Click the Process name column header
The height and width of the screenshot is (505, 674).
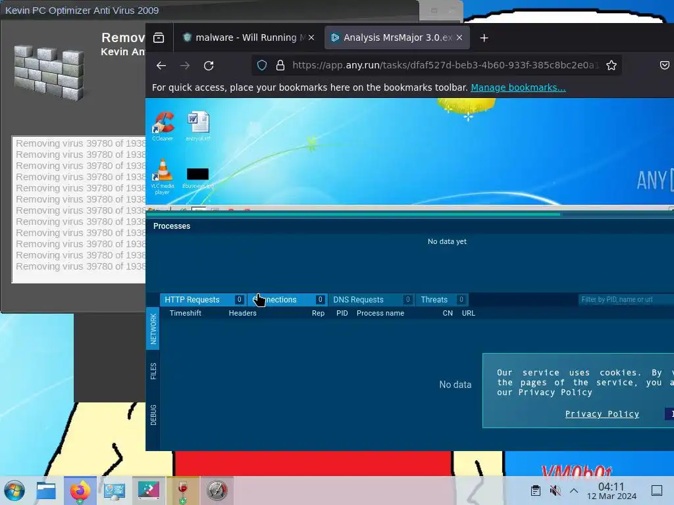click(x=380, y=313)
